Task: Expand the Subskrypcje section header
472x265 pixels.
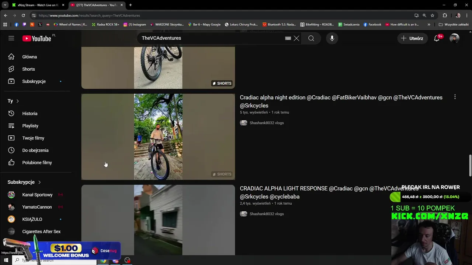Action: tap(24, 182)
